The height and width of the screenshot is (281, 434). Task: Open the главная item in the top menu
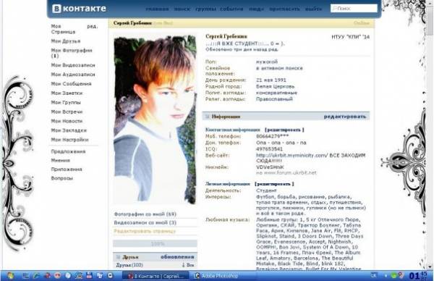coord(157,9)
